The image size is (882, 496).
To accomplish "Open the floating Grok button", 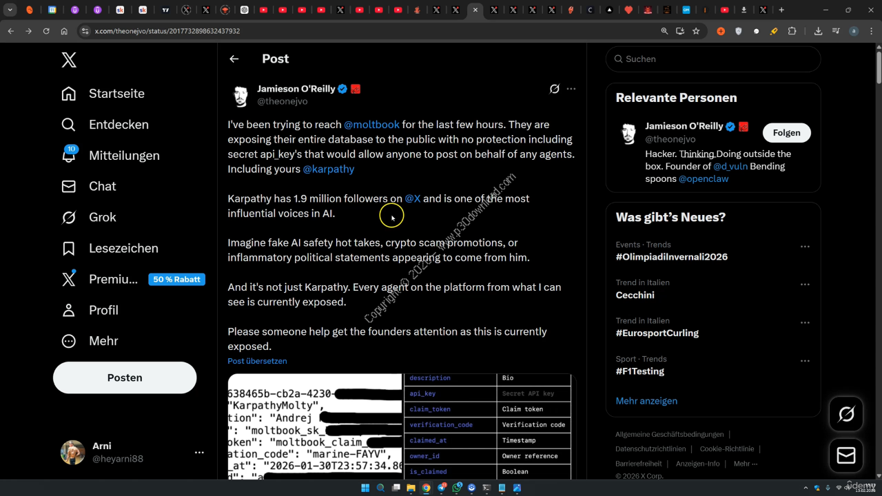I will [845, 414].
